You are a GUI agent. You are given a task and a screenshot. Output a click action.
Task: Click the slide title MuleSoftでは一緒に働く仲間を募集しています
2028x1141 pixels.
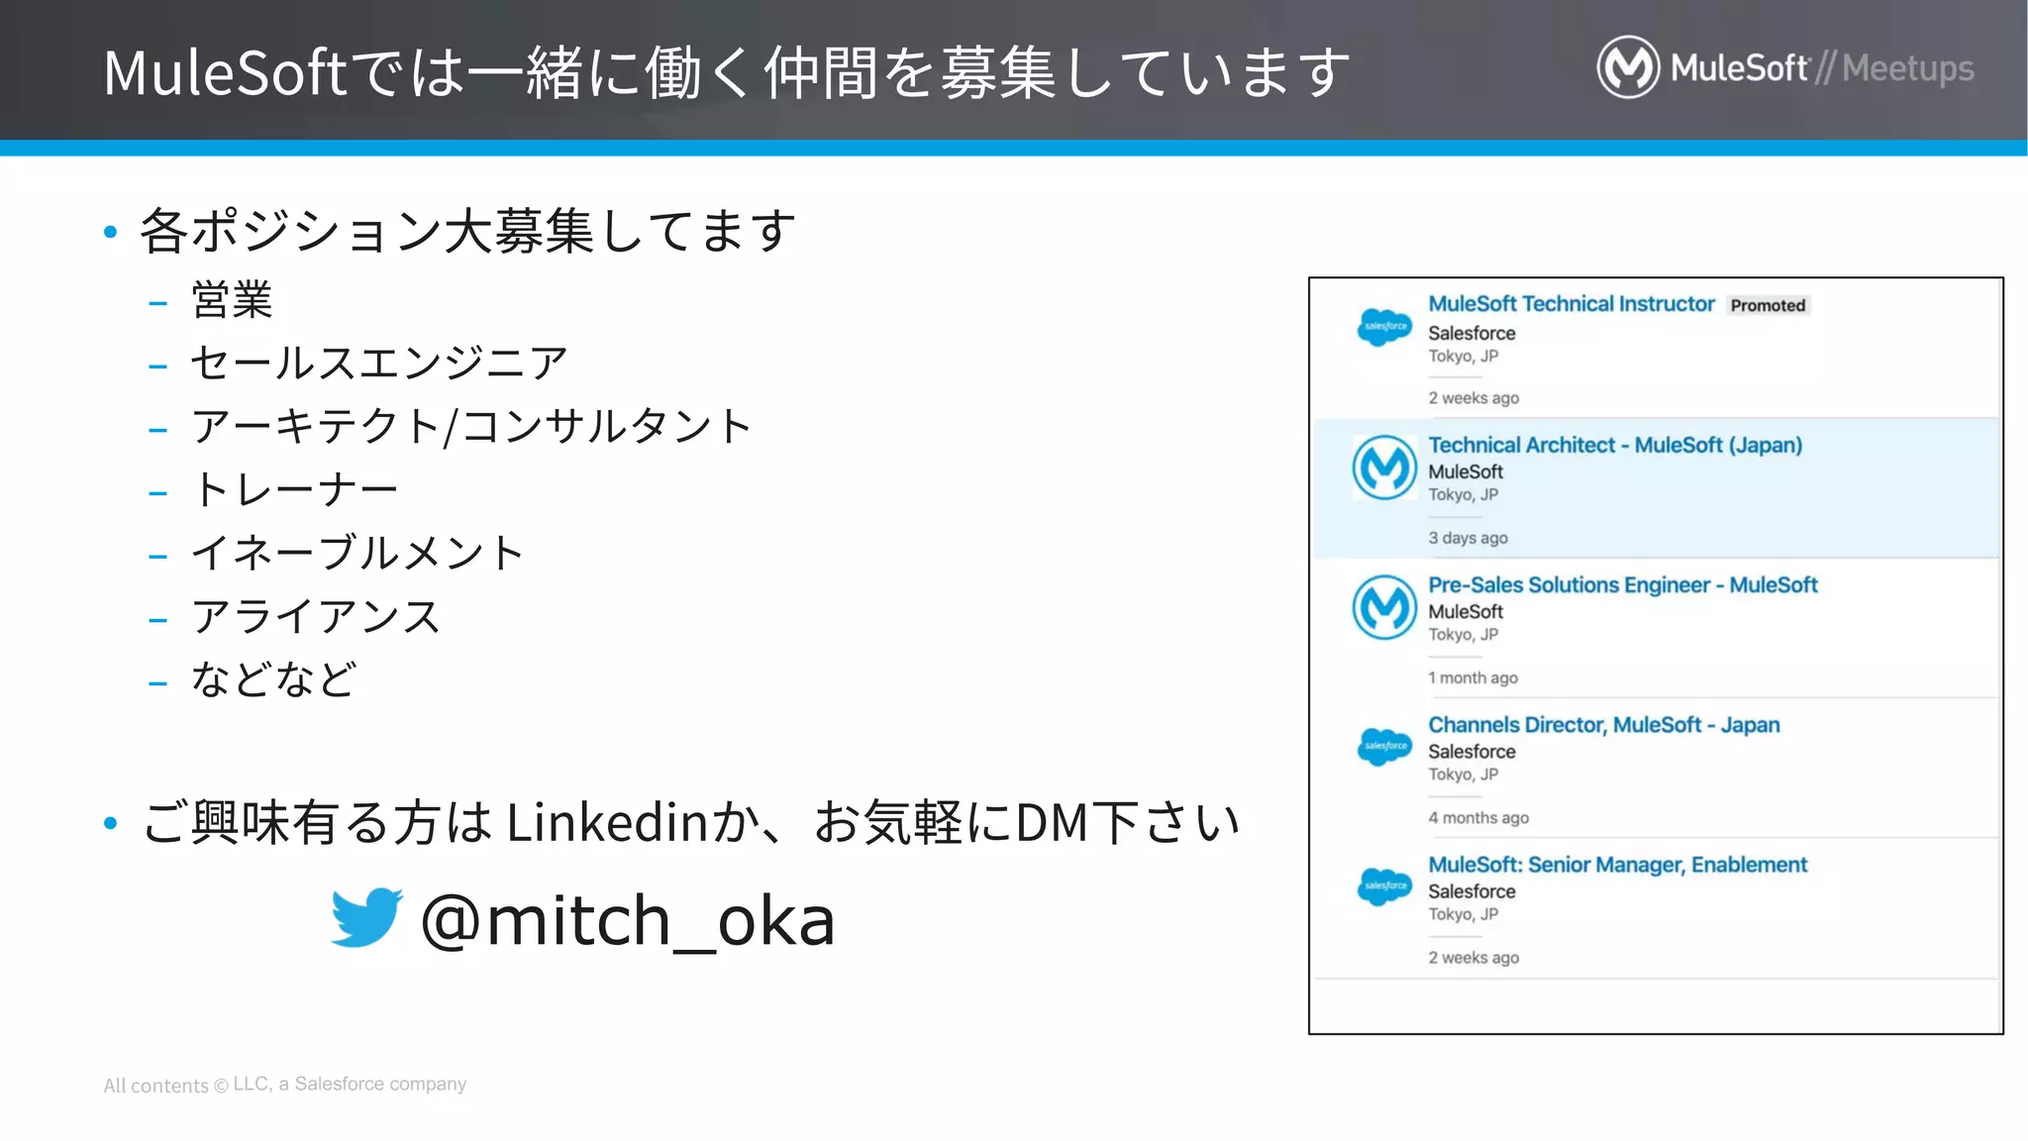[727, 72]
